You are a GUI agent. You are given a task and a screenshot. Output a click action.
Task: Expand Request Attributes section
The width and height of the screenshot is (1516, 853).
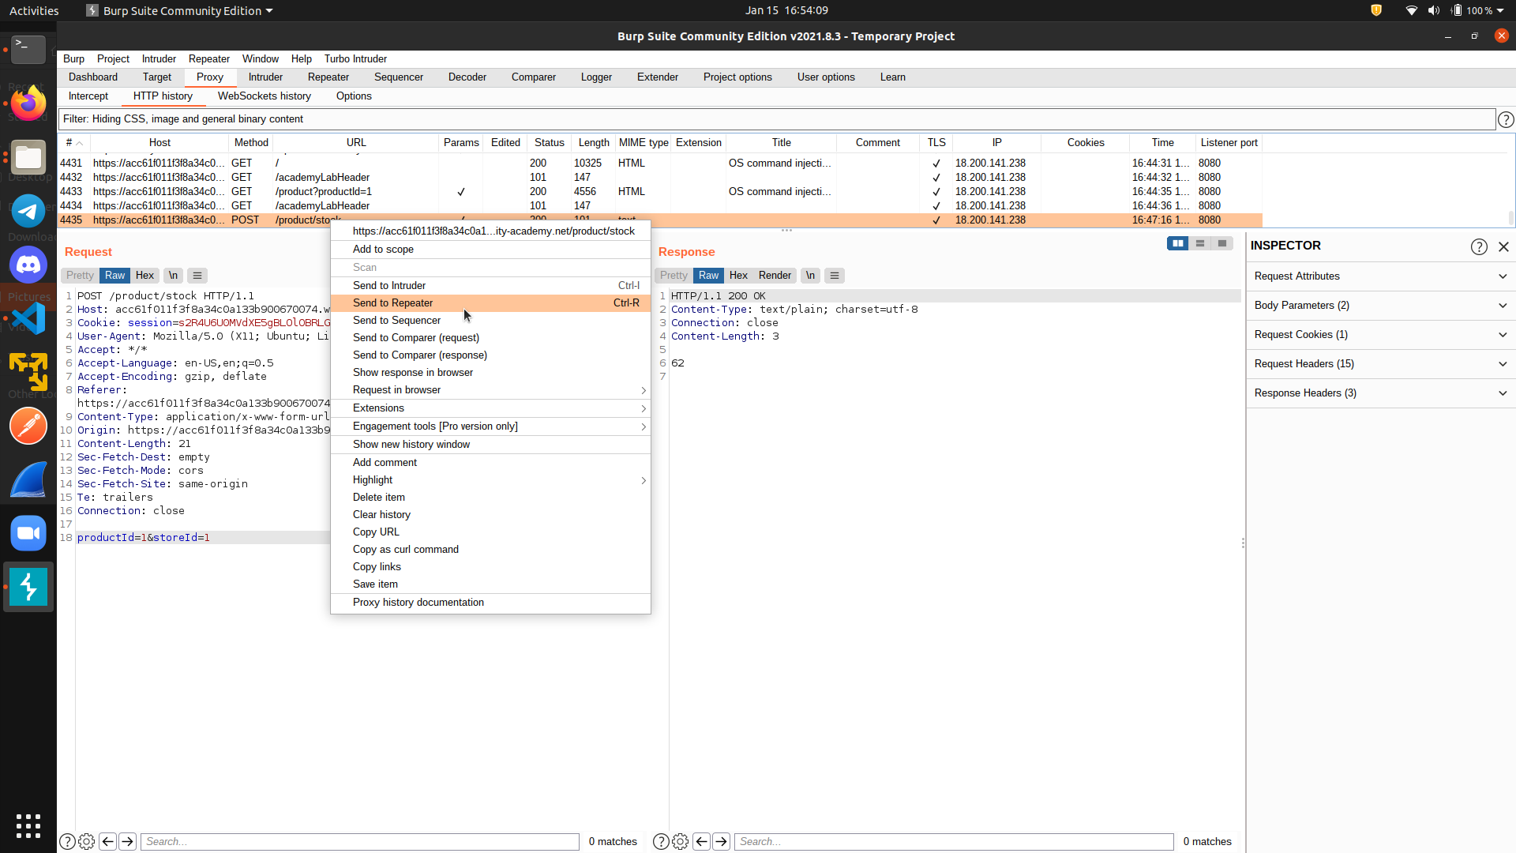1381,276
